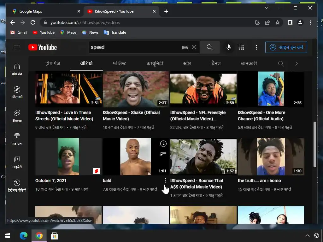The image size is (323, 242).
Task: Click the address bar URL
Action: [85, 22]
